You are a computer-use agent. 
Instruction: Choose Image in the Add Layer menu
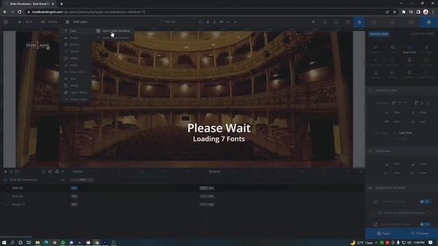click(x=76, y=38)
